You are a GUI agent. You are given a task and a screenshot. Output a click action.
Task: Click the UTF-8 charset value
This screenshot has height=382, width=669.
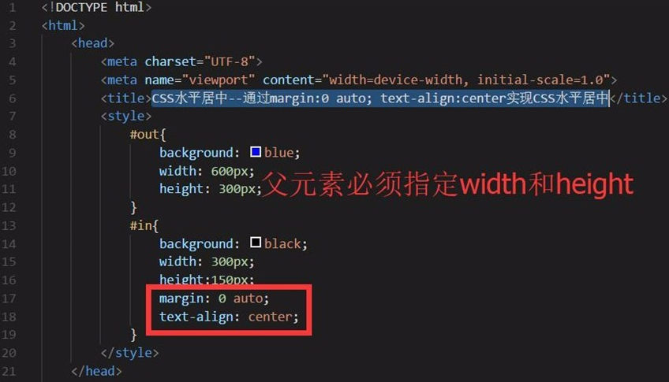(x=230, y=61)
